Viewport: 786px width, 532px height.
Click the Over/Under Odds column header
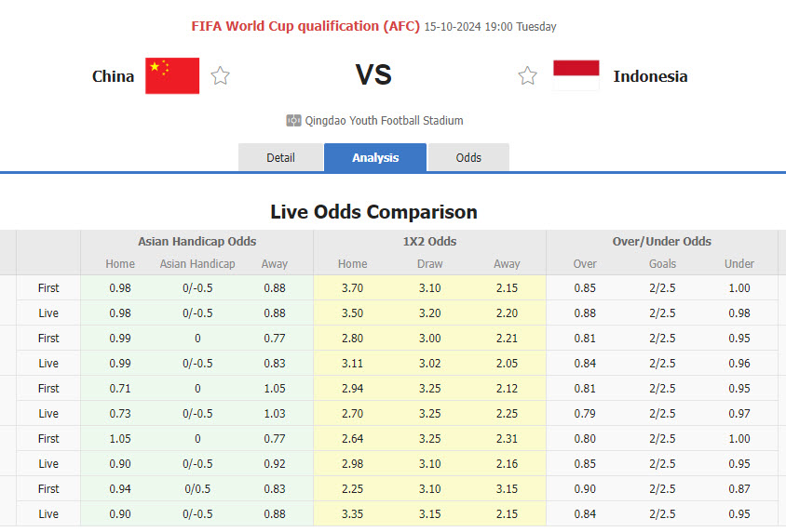661,241
